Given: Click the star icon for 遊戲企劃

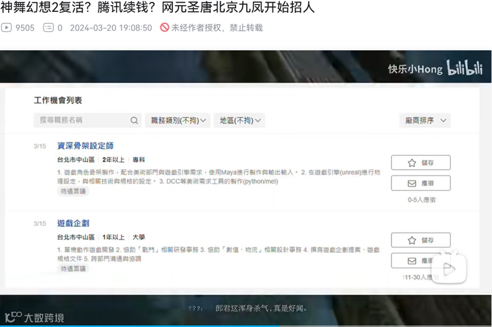Looking at the screenshot, I should [412, 241].
